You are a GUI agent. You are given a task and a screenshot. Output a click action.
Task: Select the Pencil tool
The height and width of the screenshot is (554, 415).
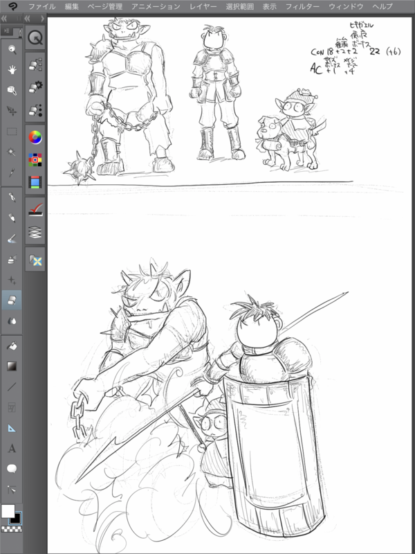[x=12, y=217]
